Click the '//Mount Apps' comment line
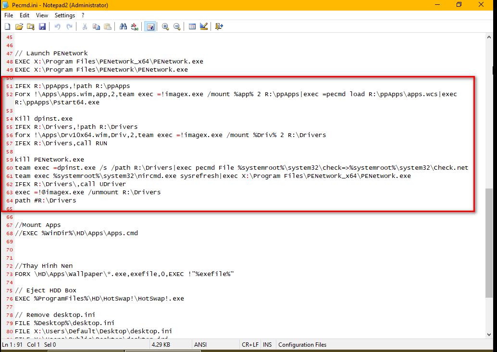497x352 pixels. coord(37,225)
